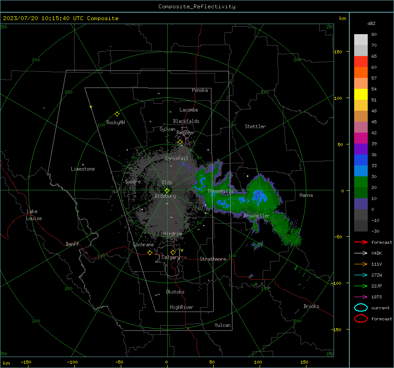This screenshot has width=394, height=368.
Task: Click the Innisfail city label
Action: pos(176,158)
